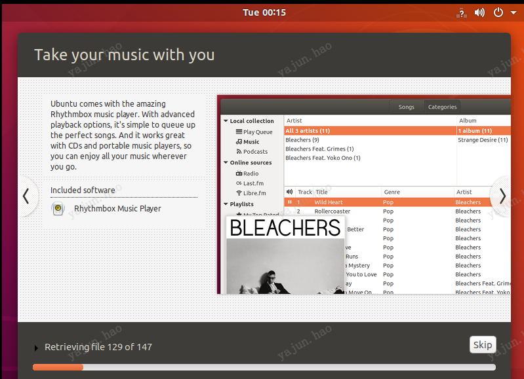The height and width of the screenshot is (379, 524).
Task: Select 'Bleachers Feat. Yoko Ono (1)' row
Action: tap(370, 158)
